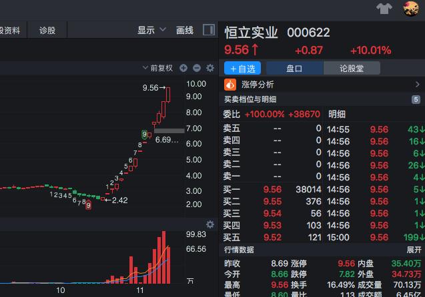Image resolution: width=425 pixels, height=297 pixels.
Task: Select 买三 bid price 9.54
Action: point(272,213)
